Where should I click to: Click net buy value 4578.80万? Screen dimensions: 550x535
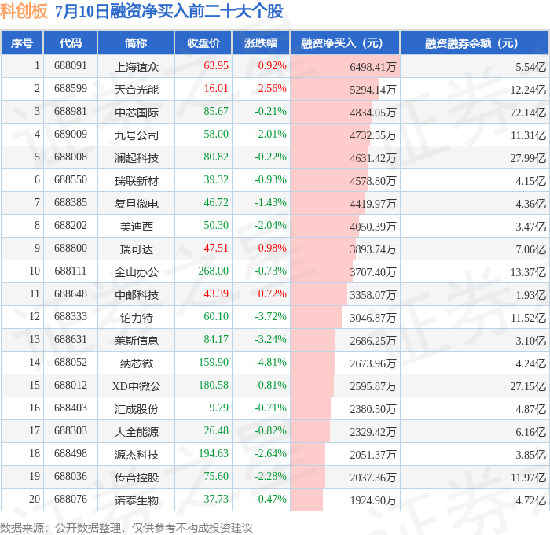[373, 181]
